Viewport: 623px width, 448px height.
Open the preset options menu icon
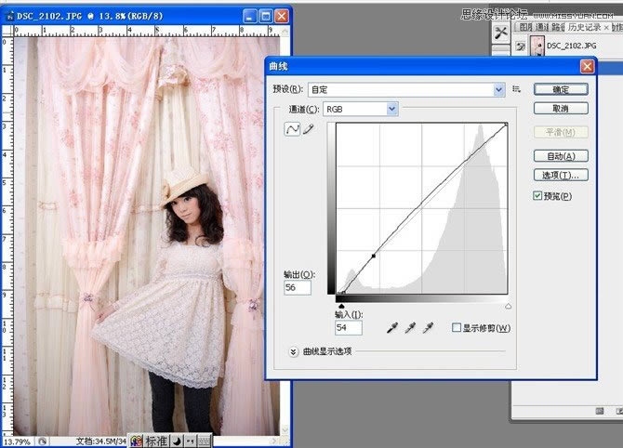(516, 89)
